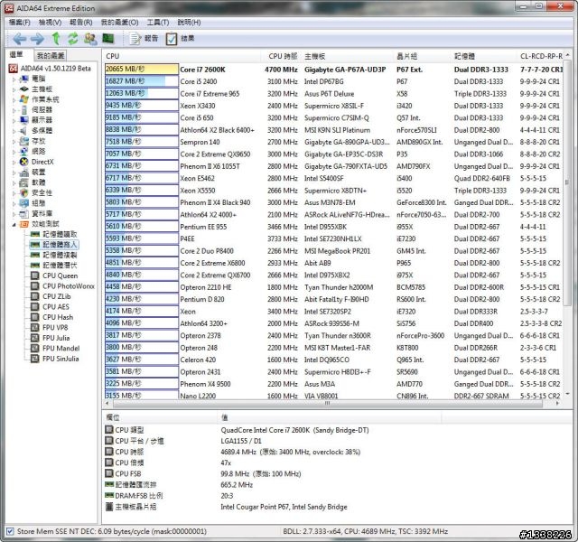Sort by the 晶片組 chipset column header

423,56
